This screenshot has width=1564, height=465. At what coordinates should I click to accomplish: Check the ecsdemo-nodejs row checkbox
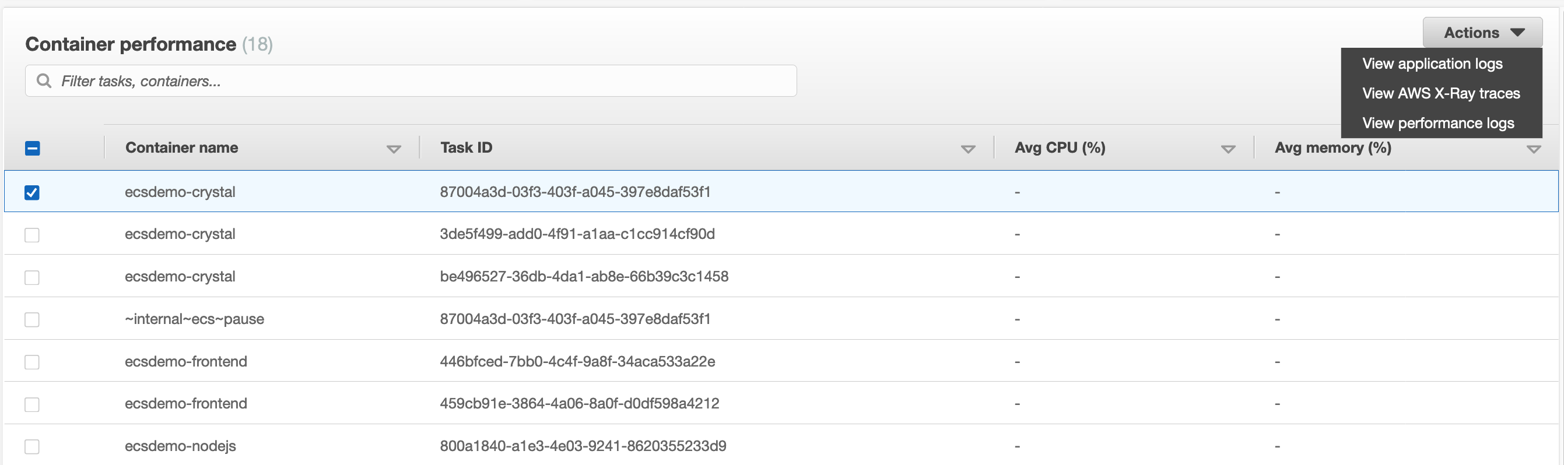(32, 447)
